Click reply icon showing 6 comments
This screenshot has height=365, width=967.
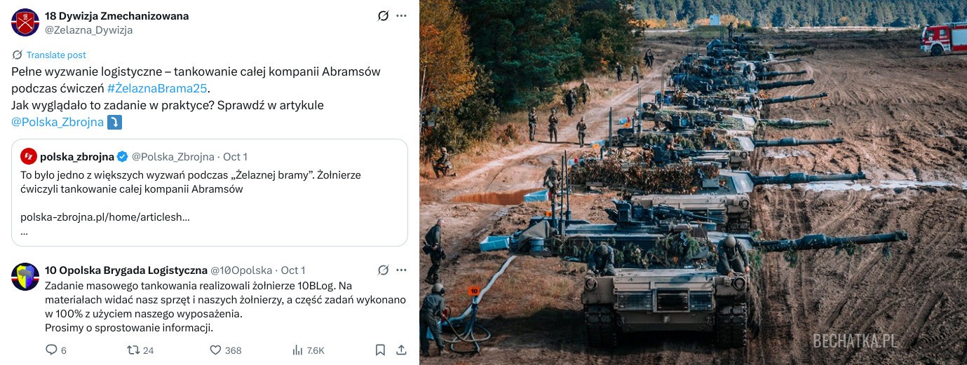point(55,350)
